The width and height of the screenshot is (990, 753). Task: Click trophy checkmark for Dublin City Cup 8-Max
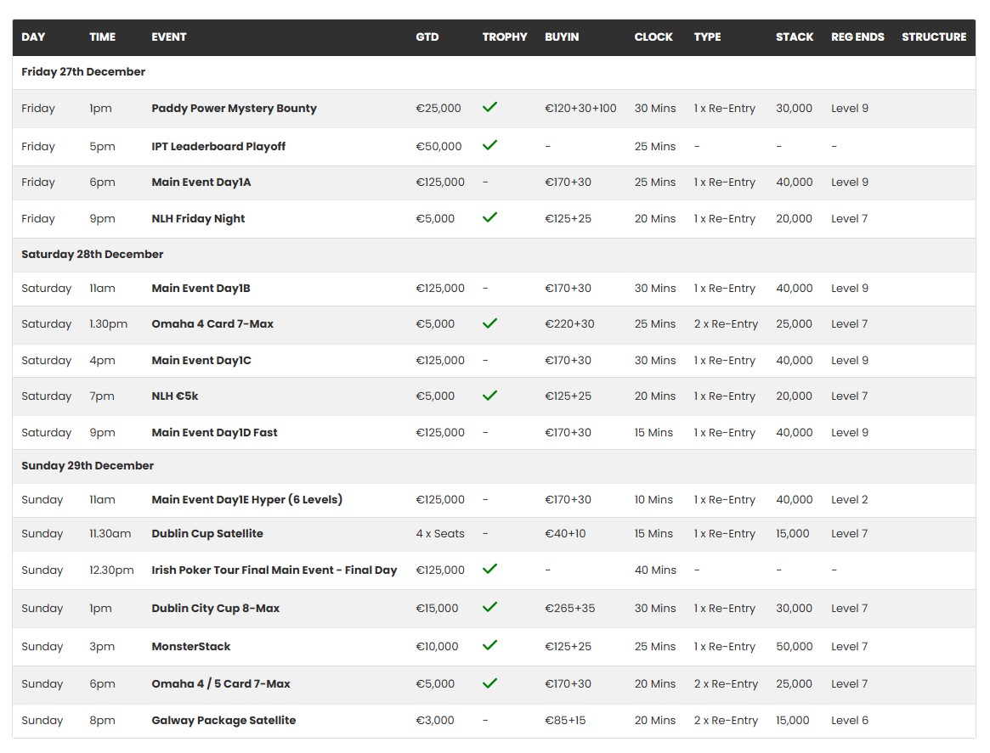(x=489, y=608)
